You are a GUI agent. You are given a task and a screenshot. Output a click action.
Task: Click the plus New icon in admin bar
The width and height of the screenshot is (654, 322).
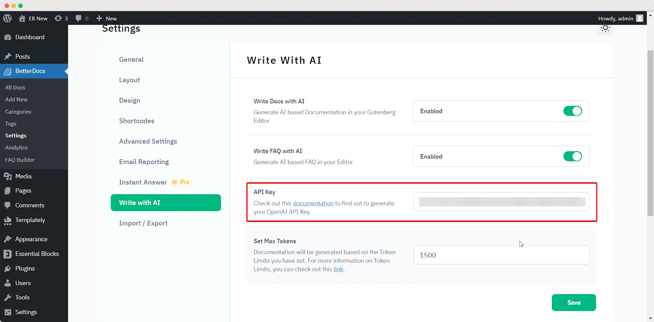coord(99,18)
